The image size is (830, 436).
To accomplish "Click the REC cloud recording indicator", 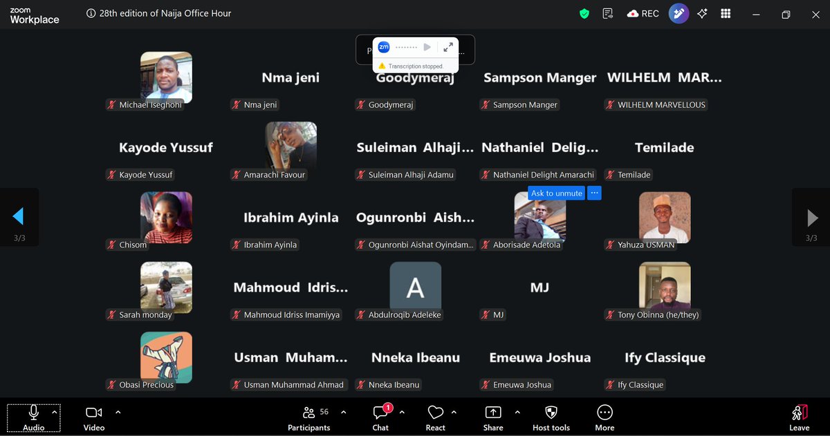I will (643, 14).
